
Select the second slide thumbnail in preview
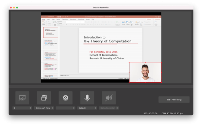tap(50, 44)
